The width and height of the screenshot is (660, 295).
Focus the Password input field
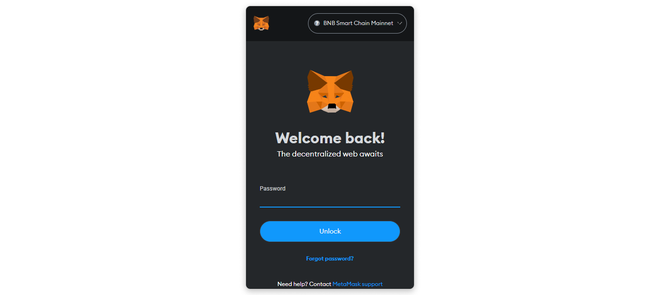coord(330,200)
